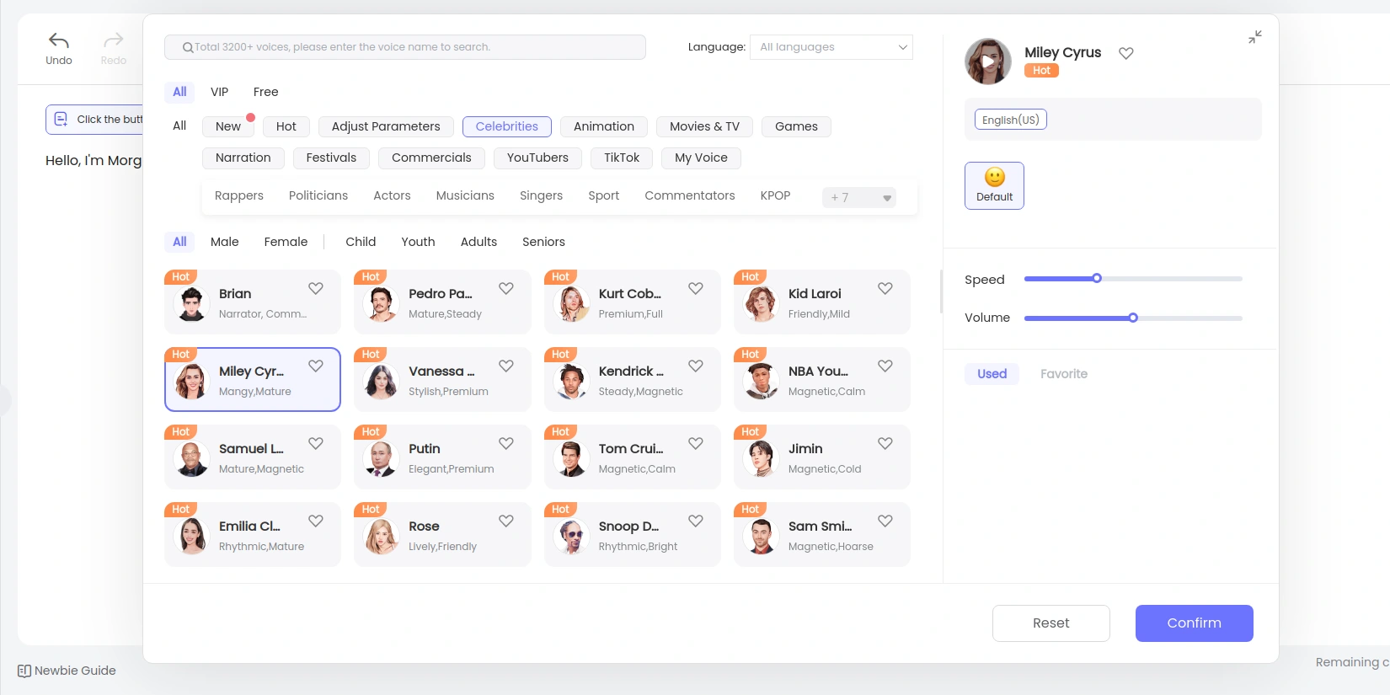Open the Language dropdown
Image resolution: width=1390 pixels, height=695 pixels.
point(831,47)
